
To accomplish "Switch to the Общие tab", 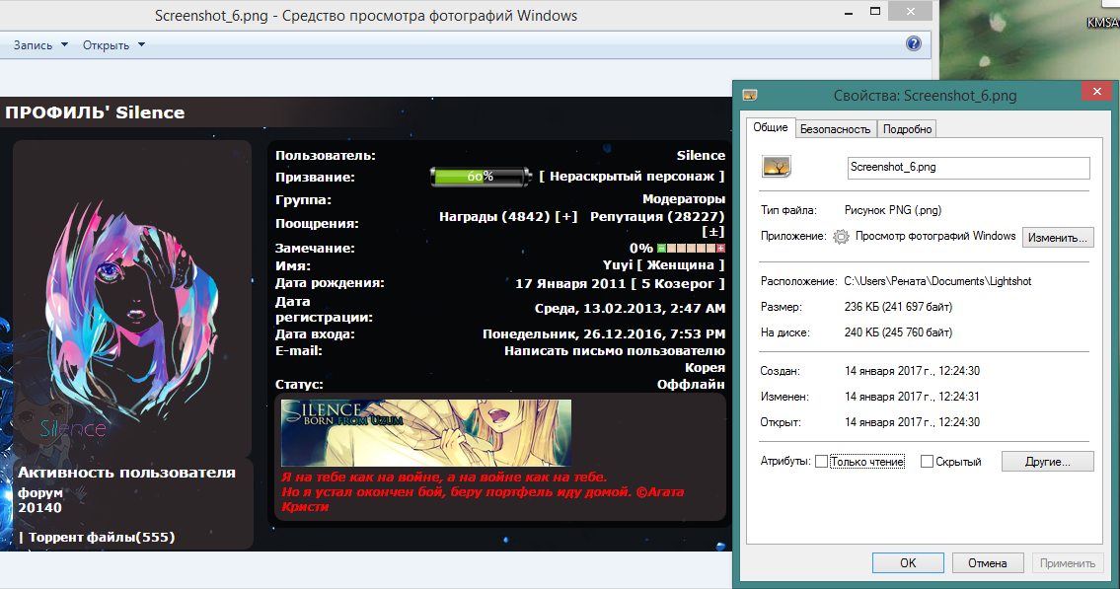I will pos(770,127).
